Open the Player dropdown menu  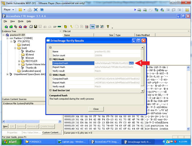tap(9, 10)
